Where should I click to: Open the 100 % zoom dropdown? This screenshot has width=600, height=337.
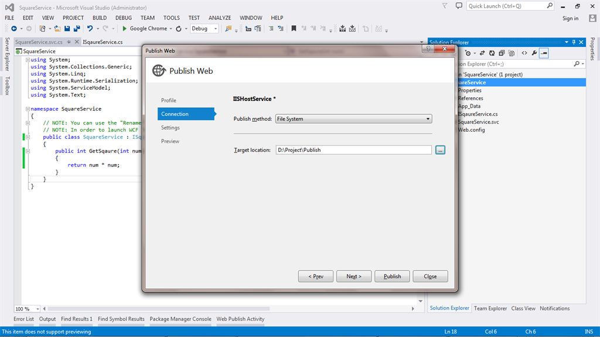(37, 309)
